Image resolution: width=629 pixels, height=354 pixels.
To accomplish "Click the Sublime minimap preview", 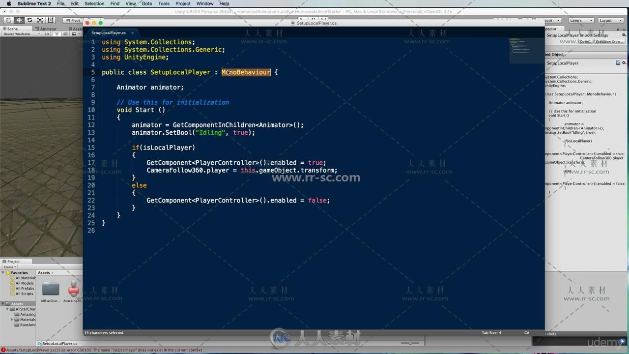I will coord(526,50).
